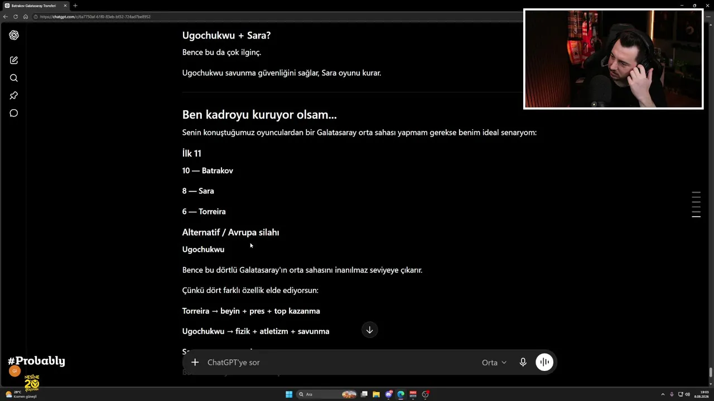Image resolution: width=714 pixels, height=401 pixels.
Task: Click the chatgpt.com address bar
Action: [279, 17]
